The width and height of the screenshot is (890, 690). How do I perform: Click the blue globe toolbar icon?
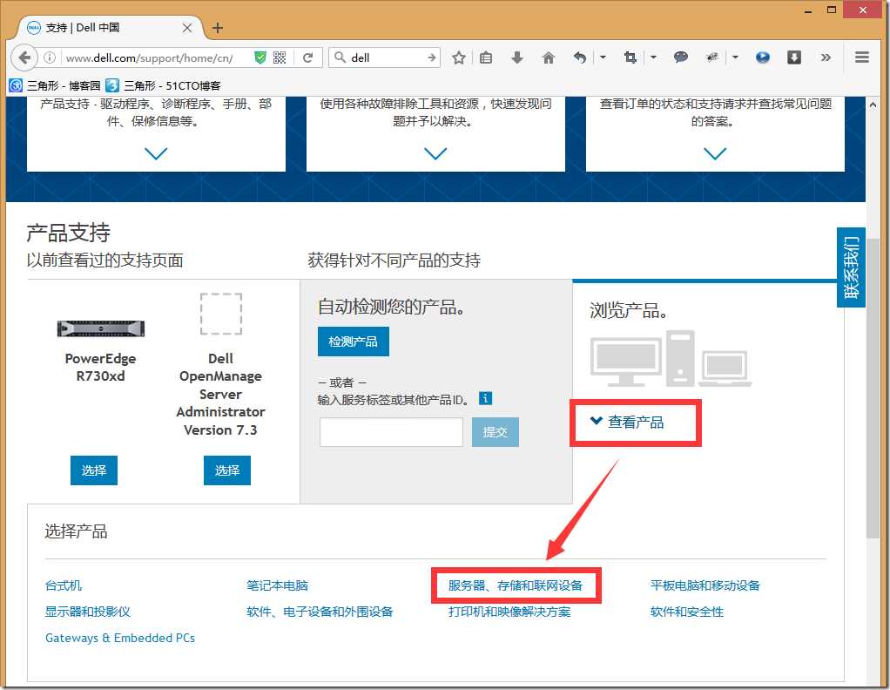(763, 57)
